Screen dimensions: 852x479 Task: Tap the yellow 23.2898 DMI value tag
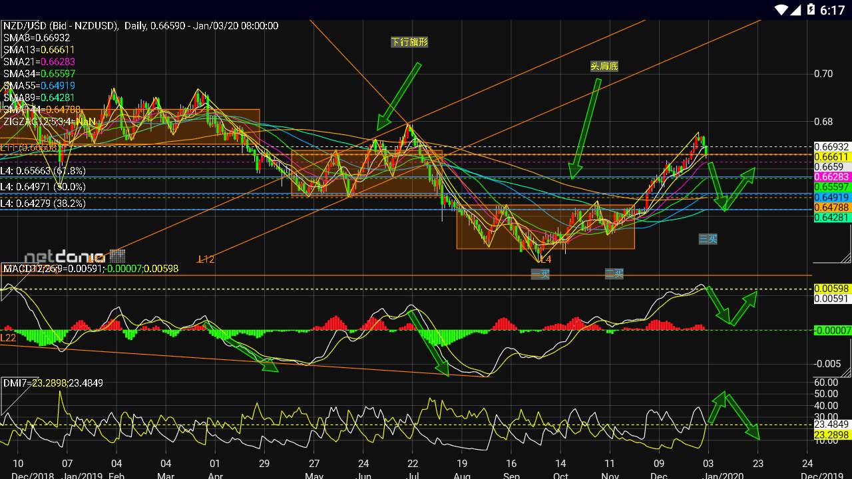pos(833,434)
